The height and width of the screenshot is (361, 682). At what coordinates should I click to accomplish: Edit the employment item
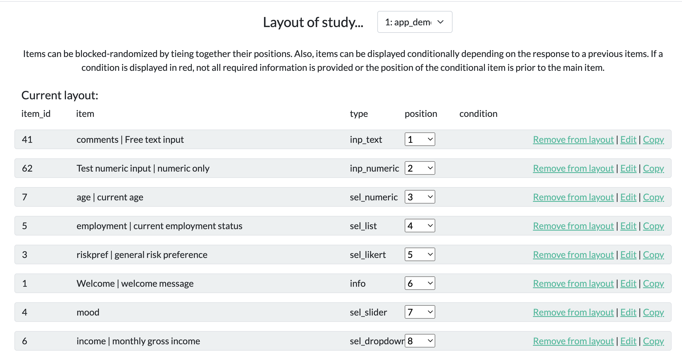point(628,226)
